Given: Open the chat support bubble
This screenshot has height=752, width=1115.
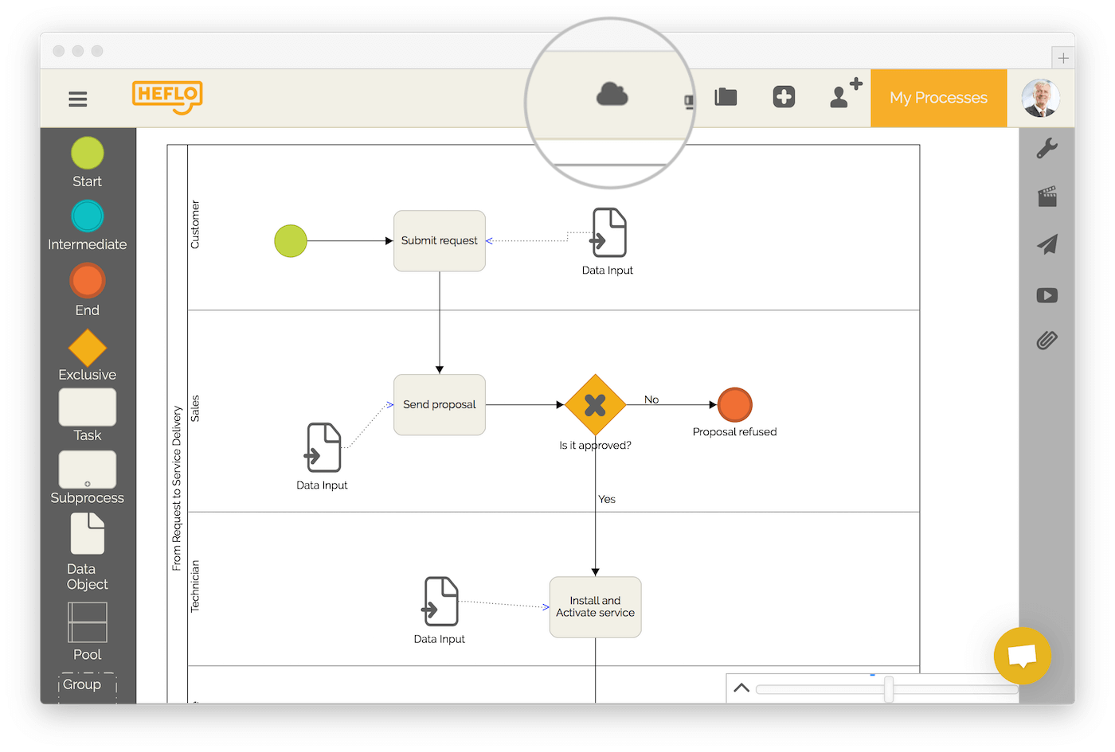Looking at the screenshot, I should [1023, 656].
